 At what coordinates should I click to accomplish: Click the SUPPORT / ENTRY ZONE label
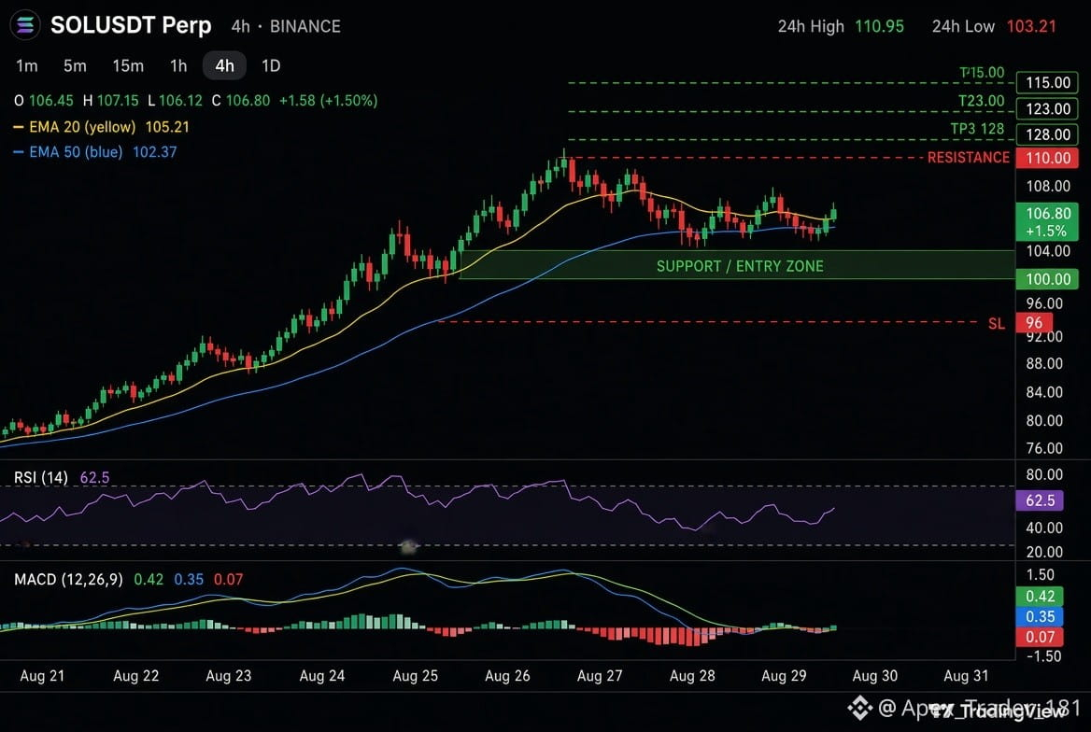pyautogui.click(x=740, y=266)
